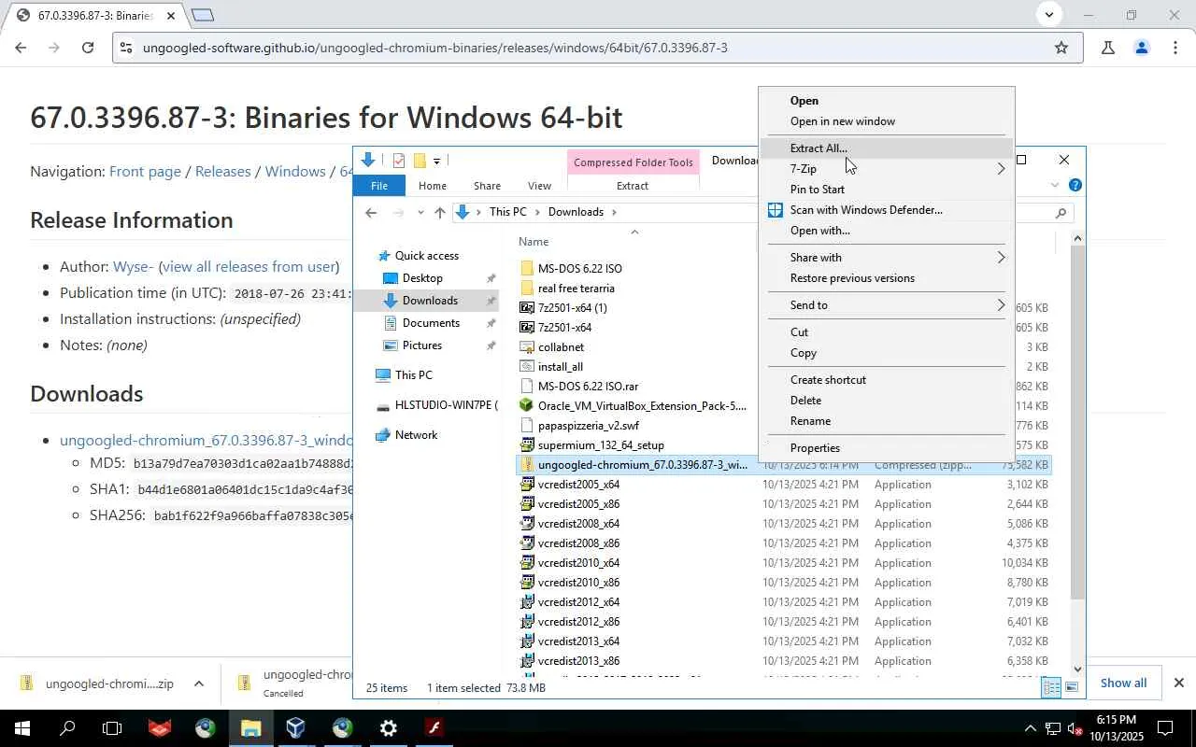
Task: Open the Flash app on the taskbar
Action: [x=434, y=728]
